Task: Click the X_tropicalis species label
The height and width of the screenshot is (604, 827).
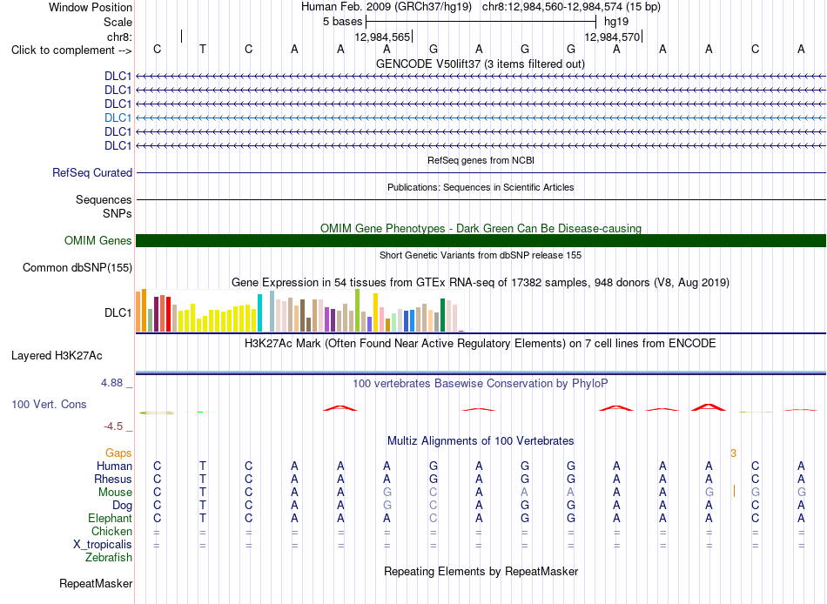Action: click(x=103, y=545)
